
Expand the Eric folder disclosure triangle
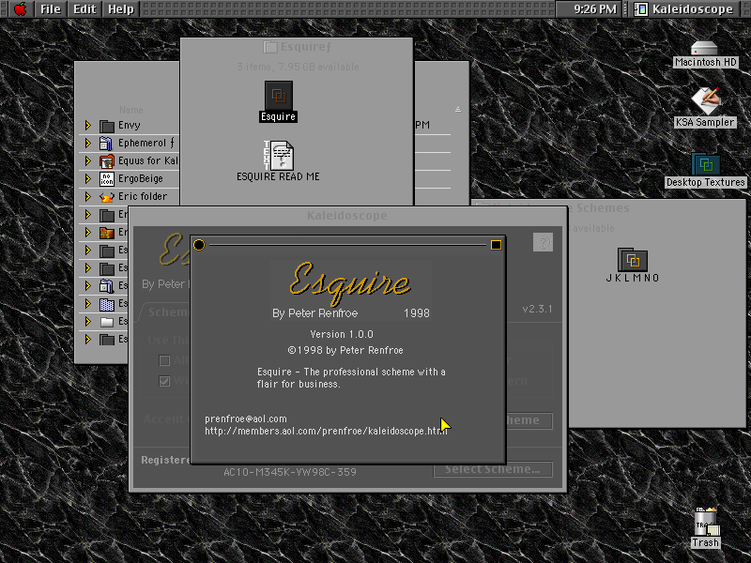pyautogui.click(x=87, y=197)
